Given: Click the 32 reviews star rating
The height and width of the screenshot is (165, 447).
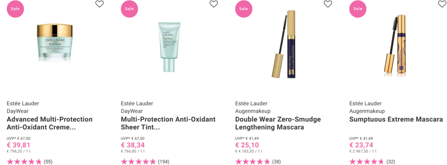Looking at the screenshot, I should [372, 162].
